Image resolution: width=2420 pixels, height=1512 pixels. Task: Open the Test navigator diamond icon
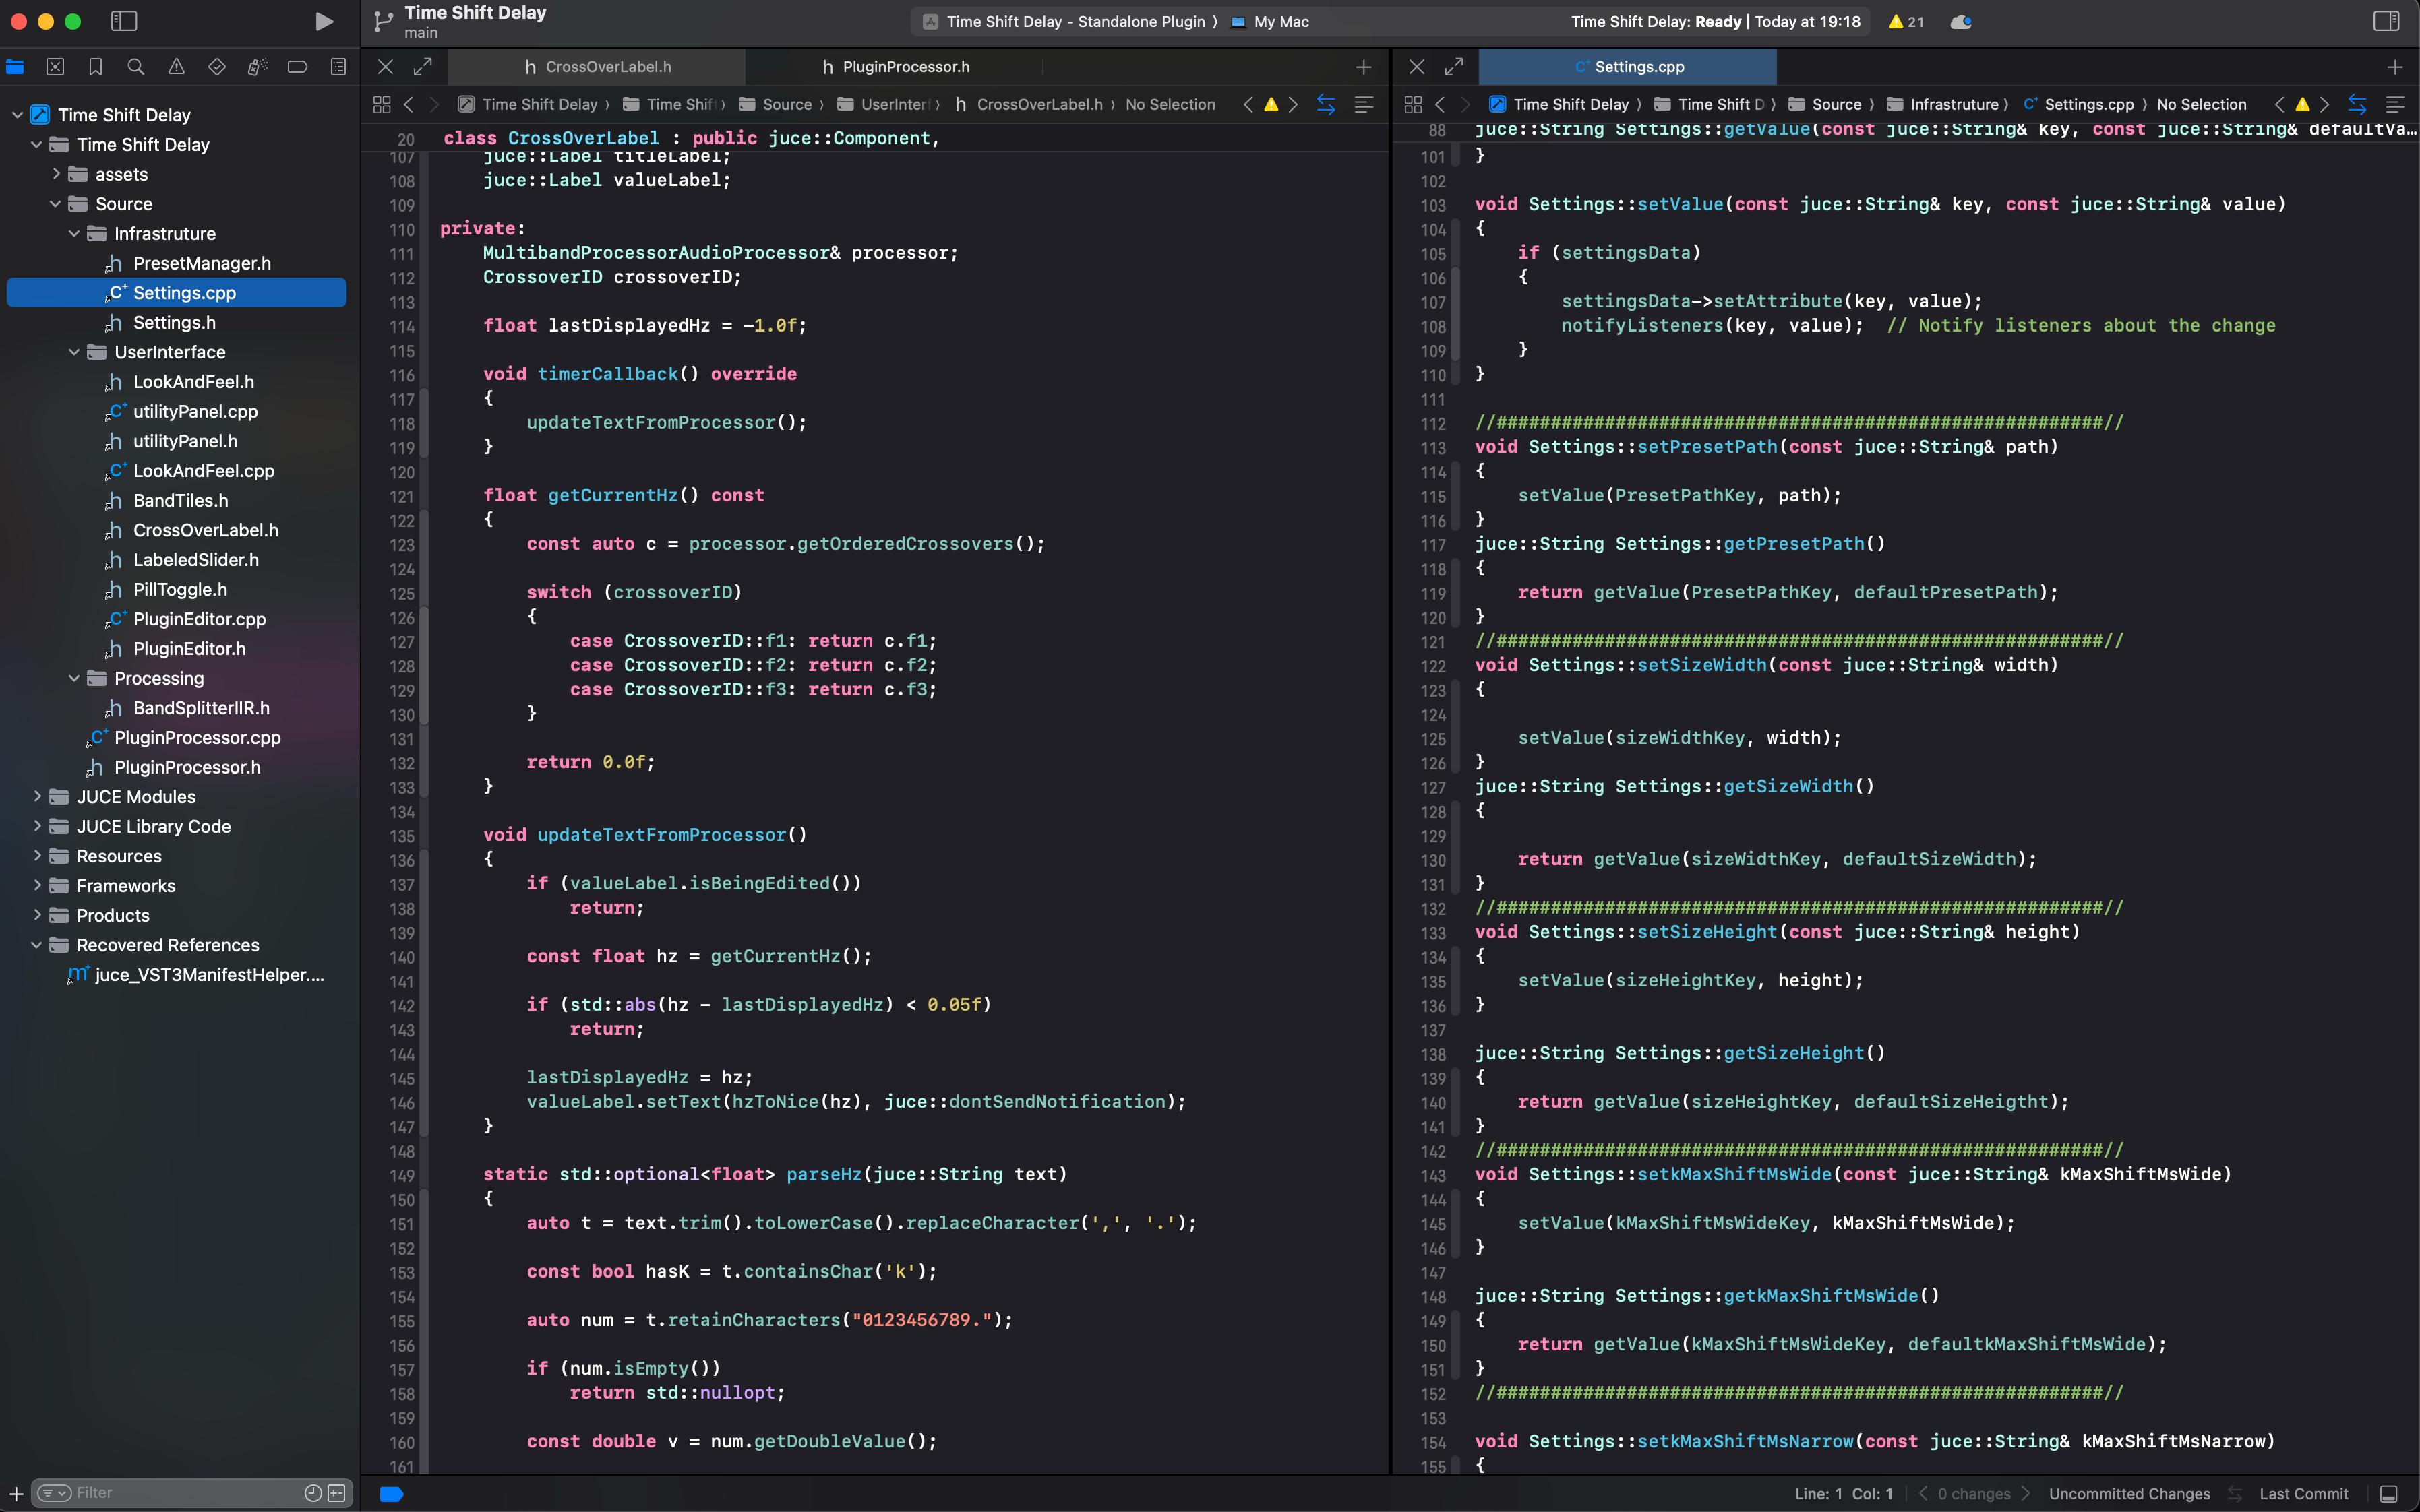point(217,67)
